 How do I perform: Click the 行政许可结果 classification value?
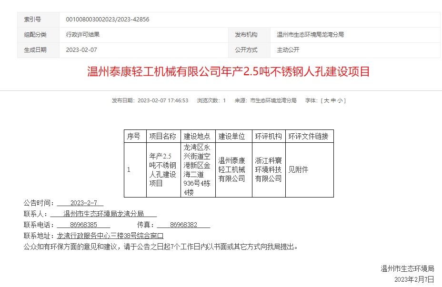(83, 35)
